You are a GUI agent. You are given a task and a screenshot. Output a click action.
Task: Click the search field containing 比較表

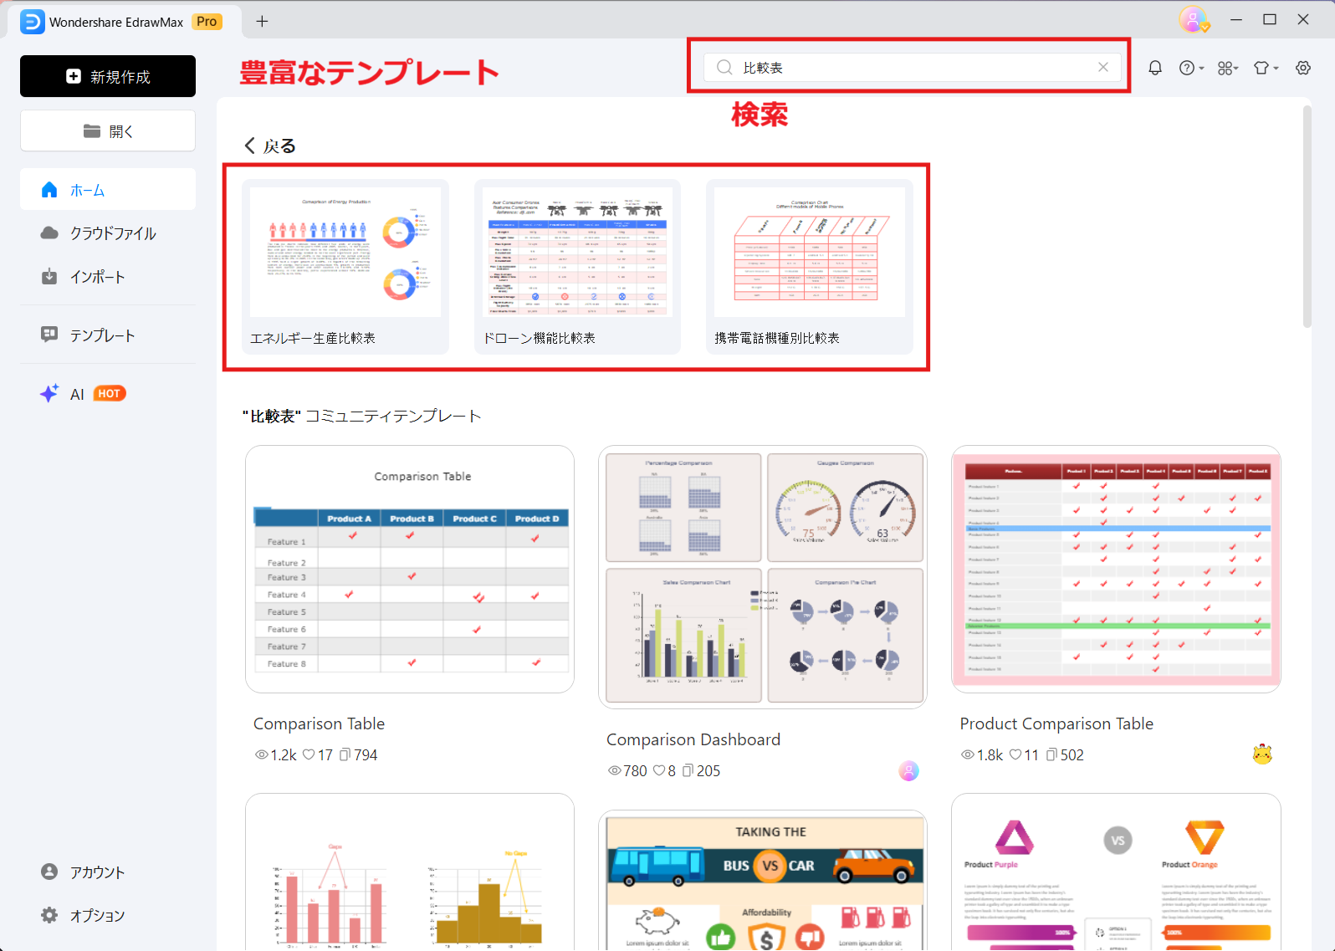(x=912, y=68)
